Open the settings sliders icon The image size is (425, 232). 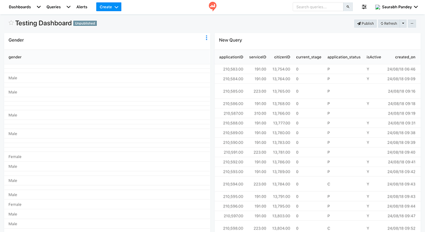[364, 7]
